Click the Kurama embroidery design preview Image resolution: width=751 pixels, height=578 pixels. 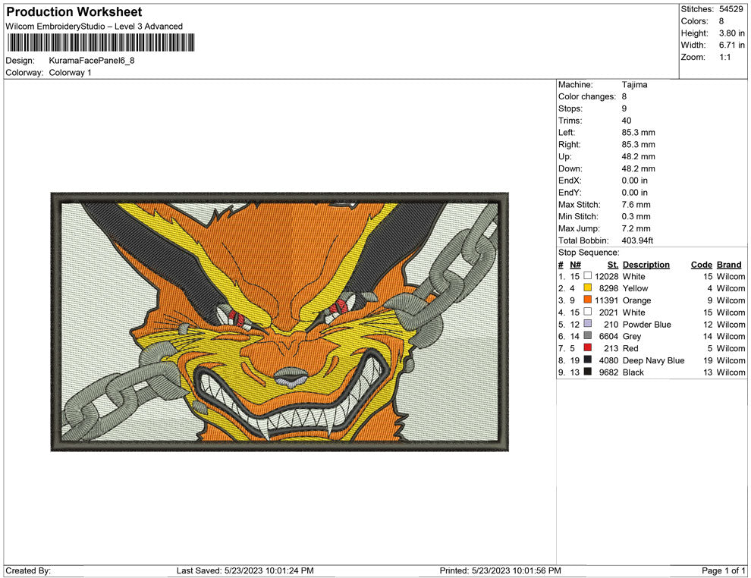point(280,322)
